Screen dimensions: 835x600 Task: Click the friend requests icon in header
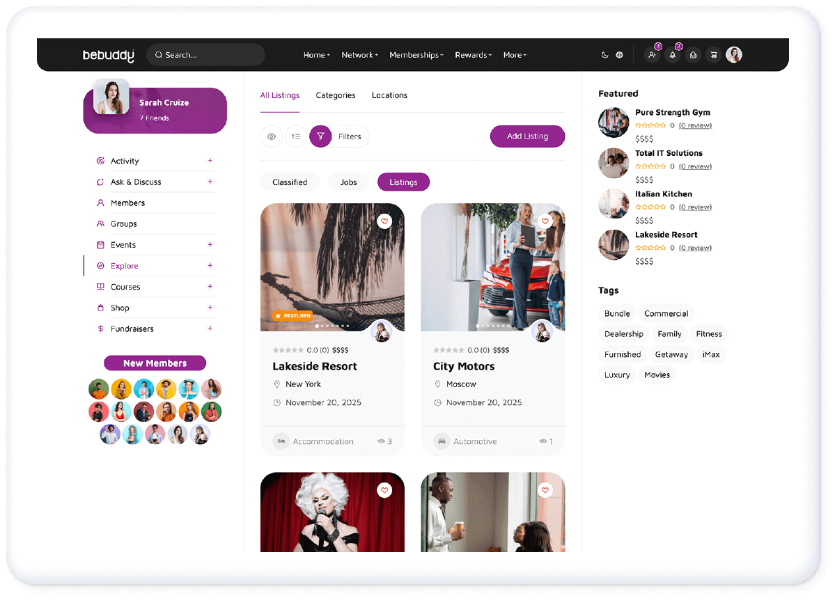pos(652,55)
